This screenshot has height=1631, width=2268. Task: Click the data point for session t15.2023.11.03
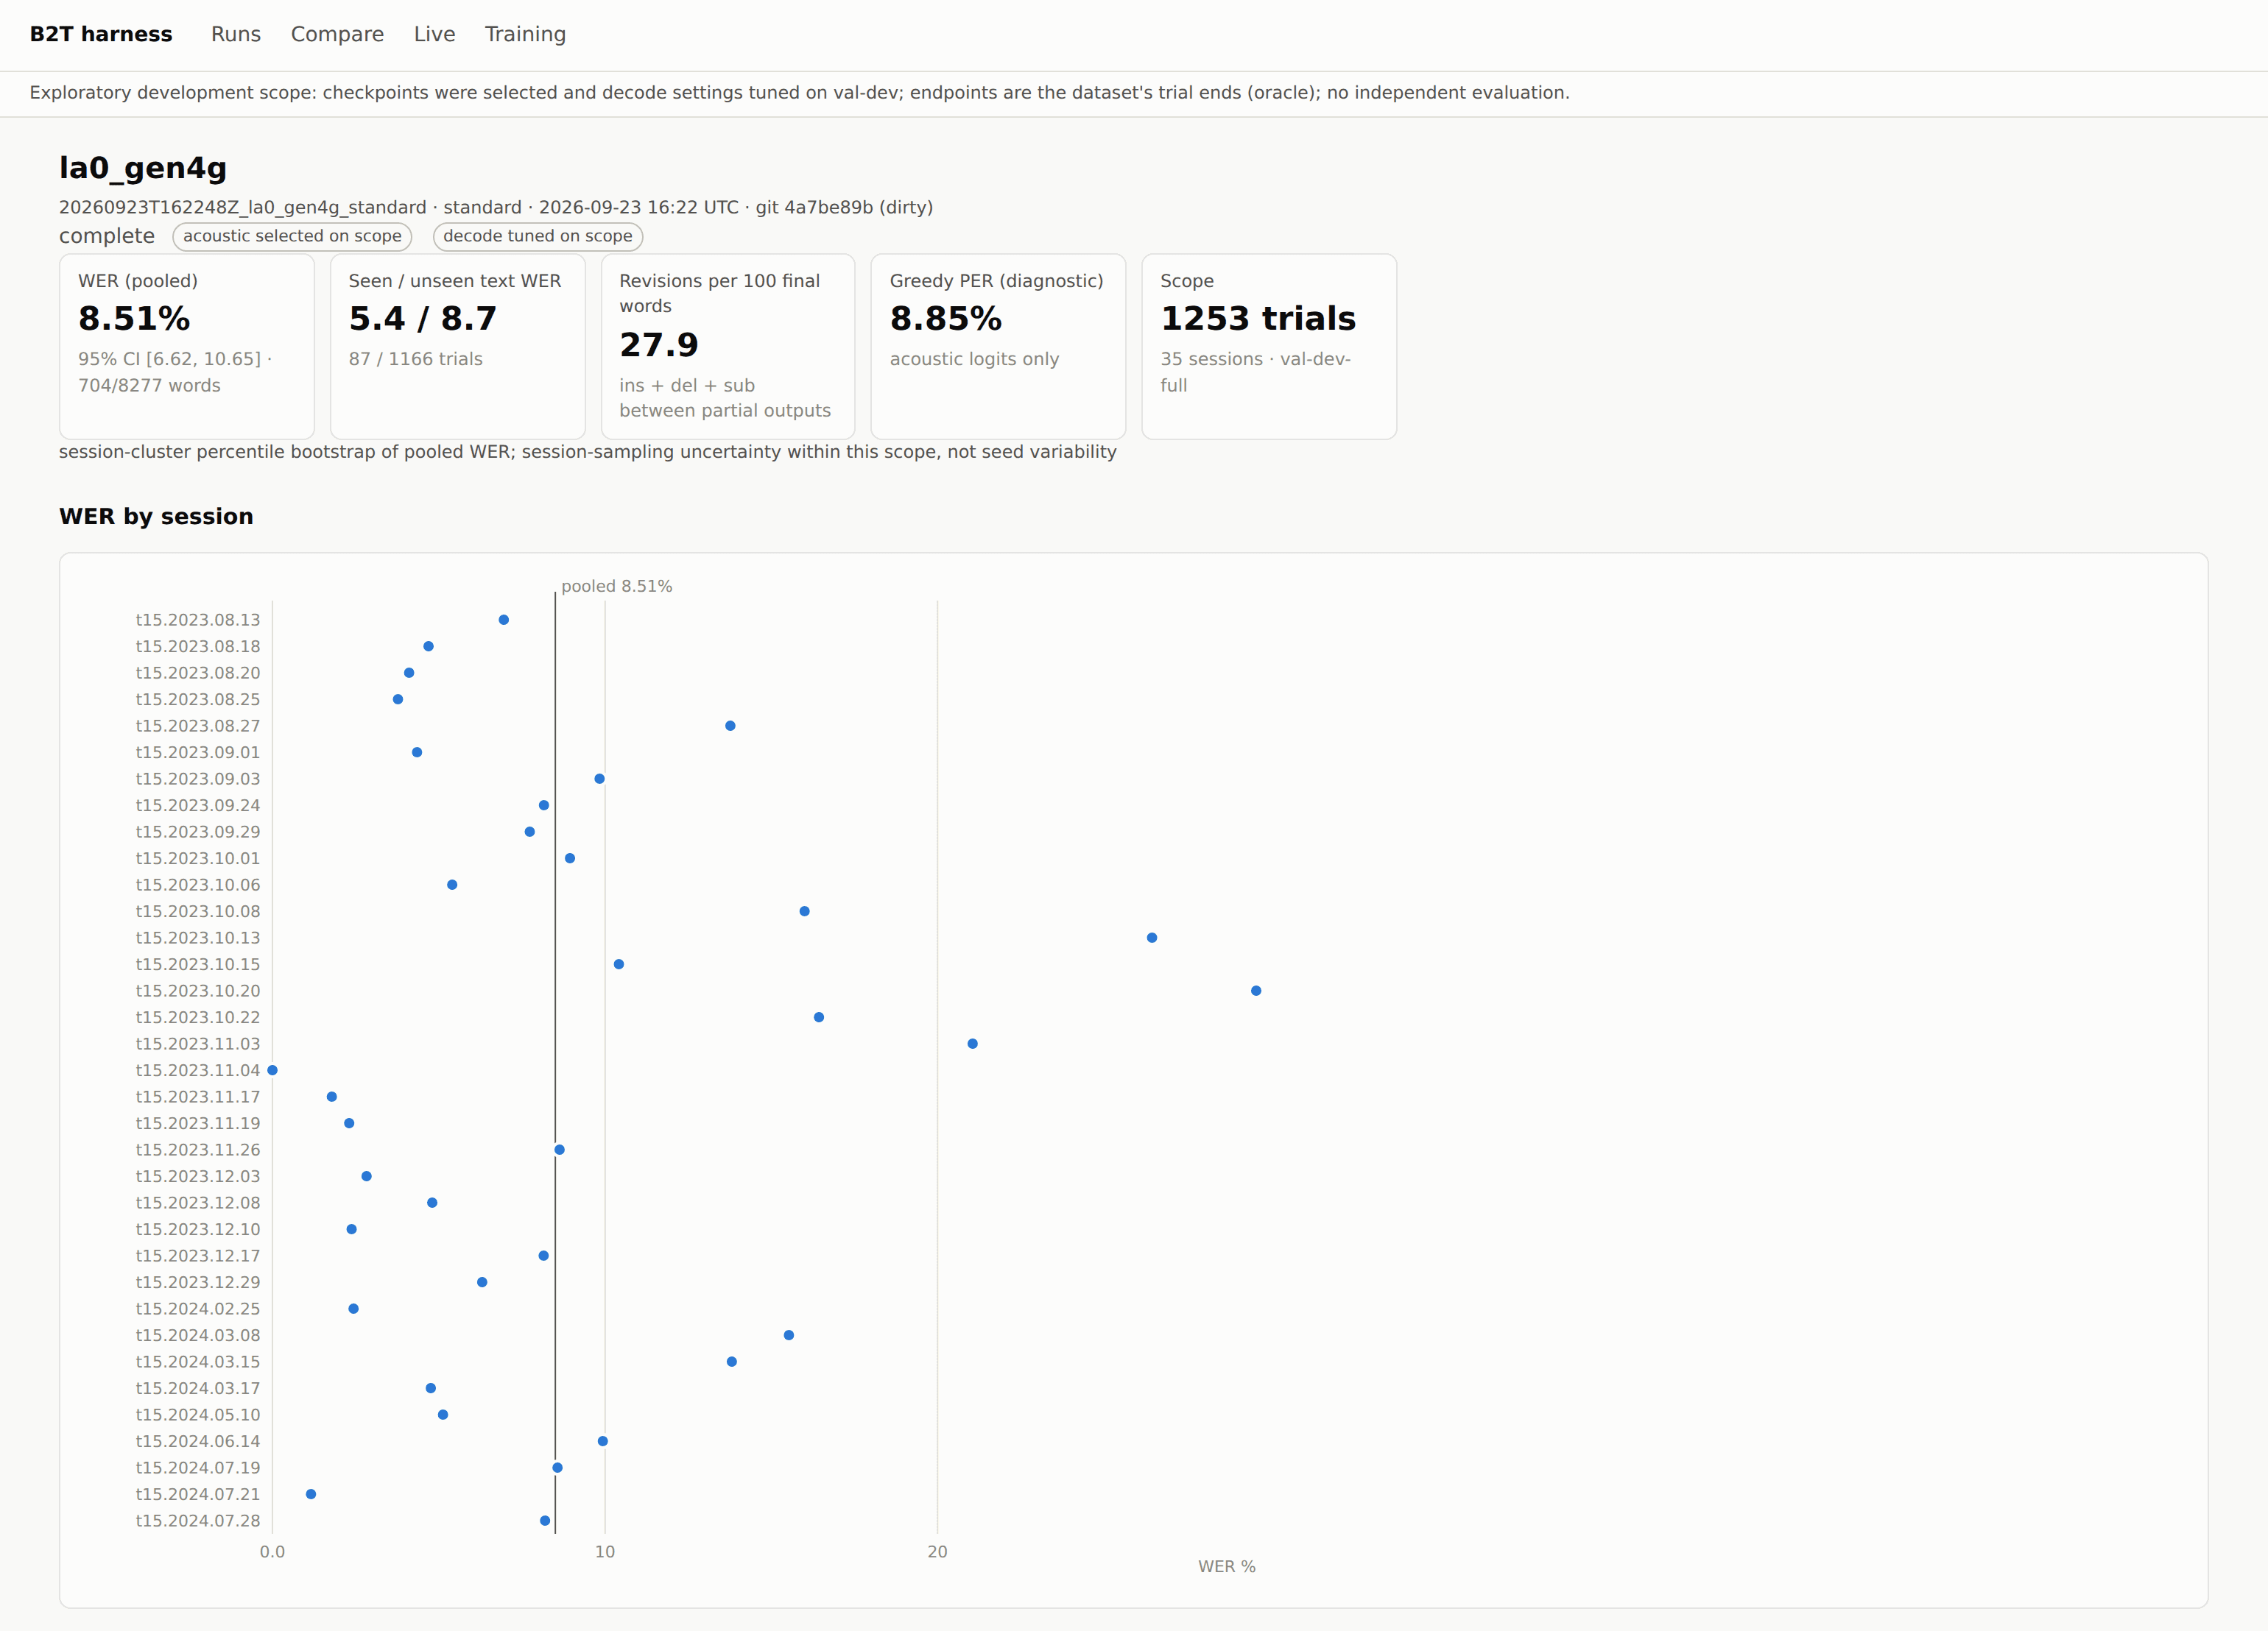[x=972, y=1044]
